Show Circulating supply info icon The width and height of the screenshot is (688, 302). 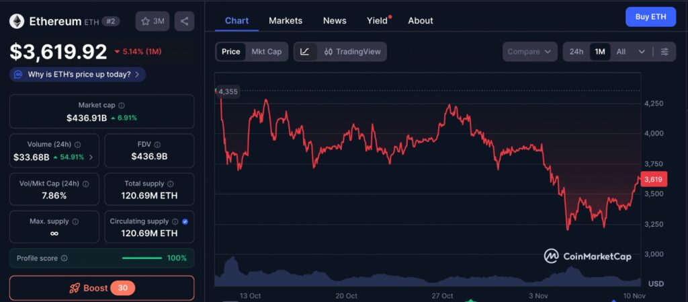pyautogui.click(x=175, y=222)
